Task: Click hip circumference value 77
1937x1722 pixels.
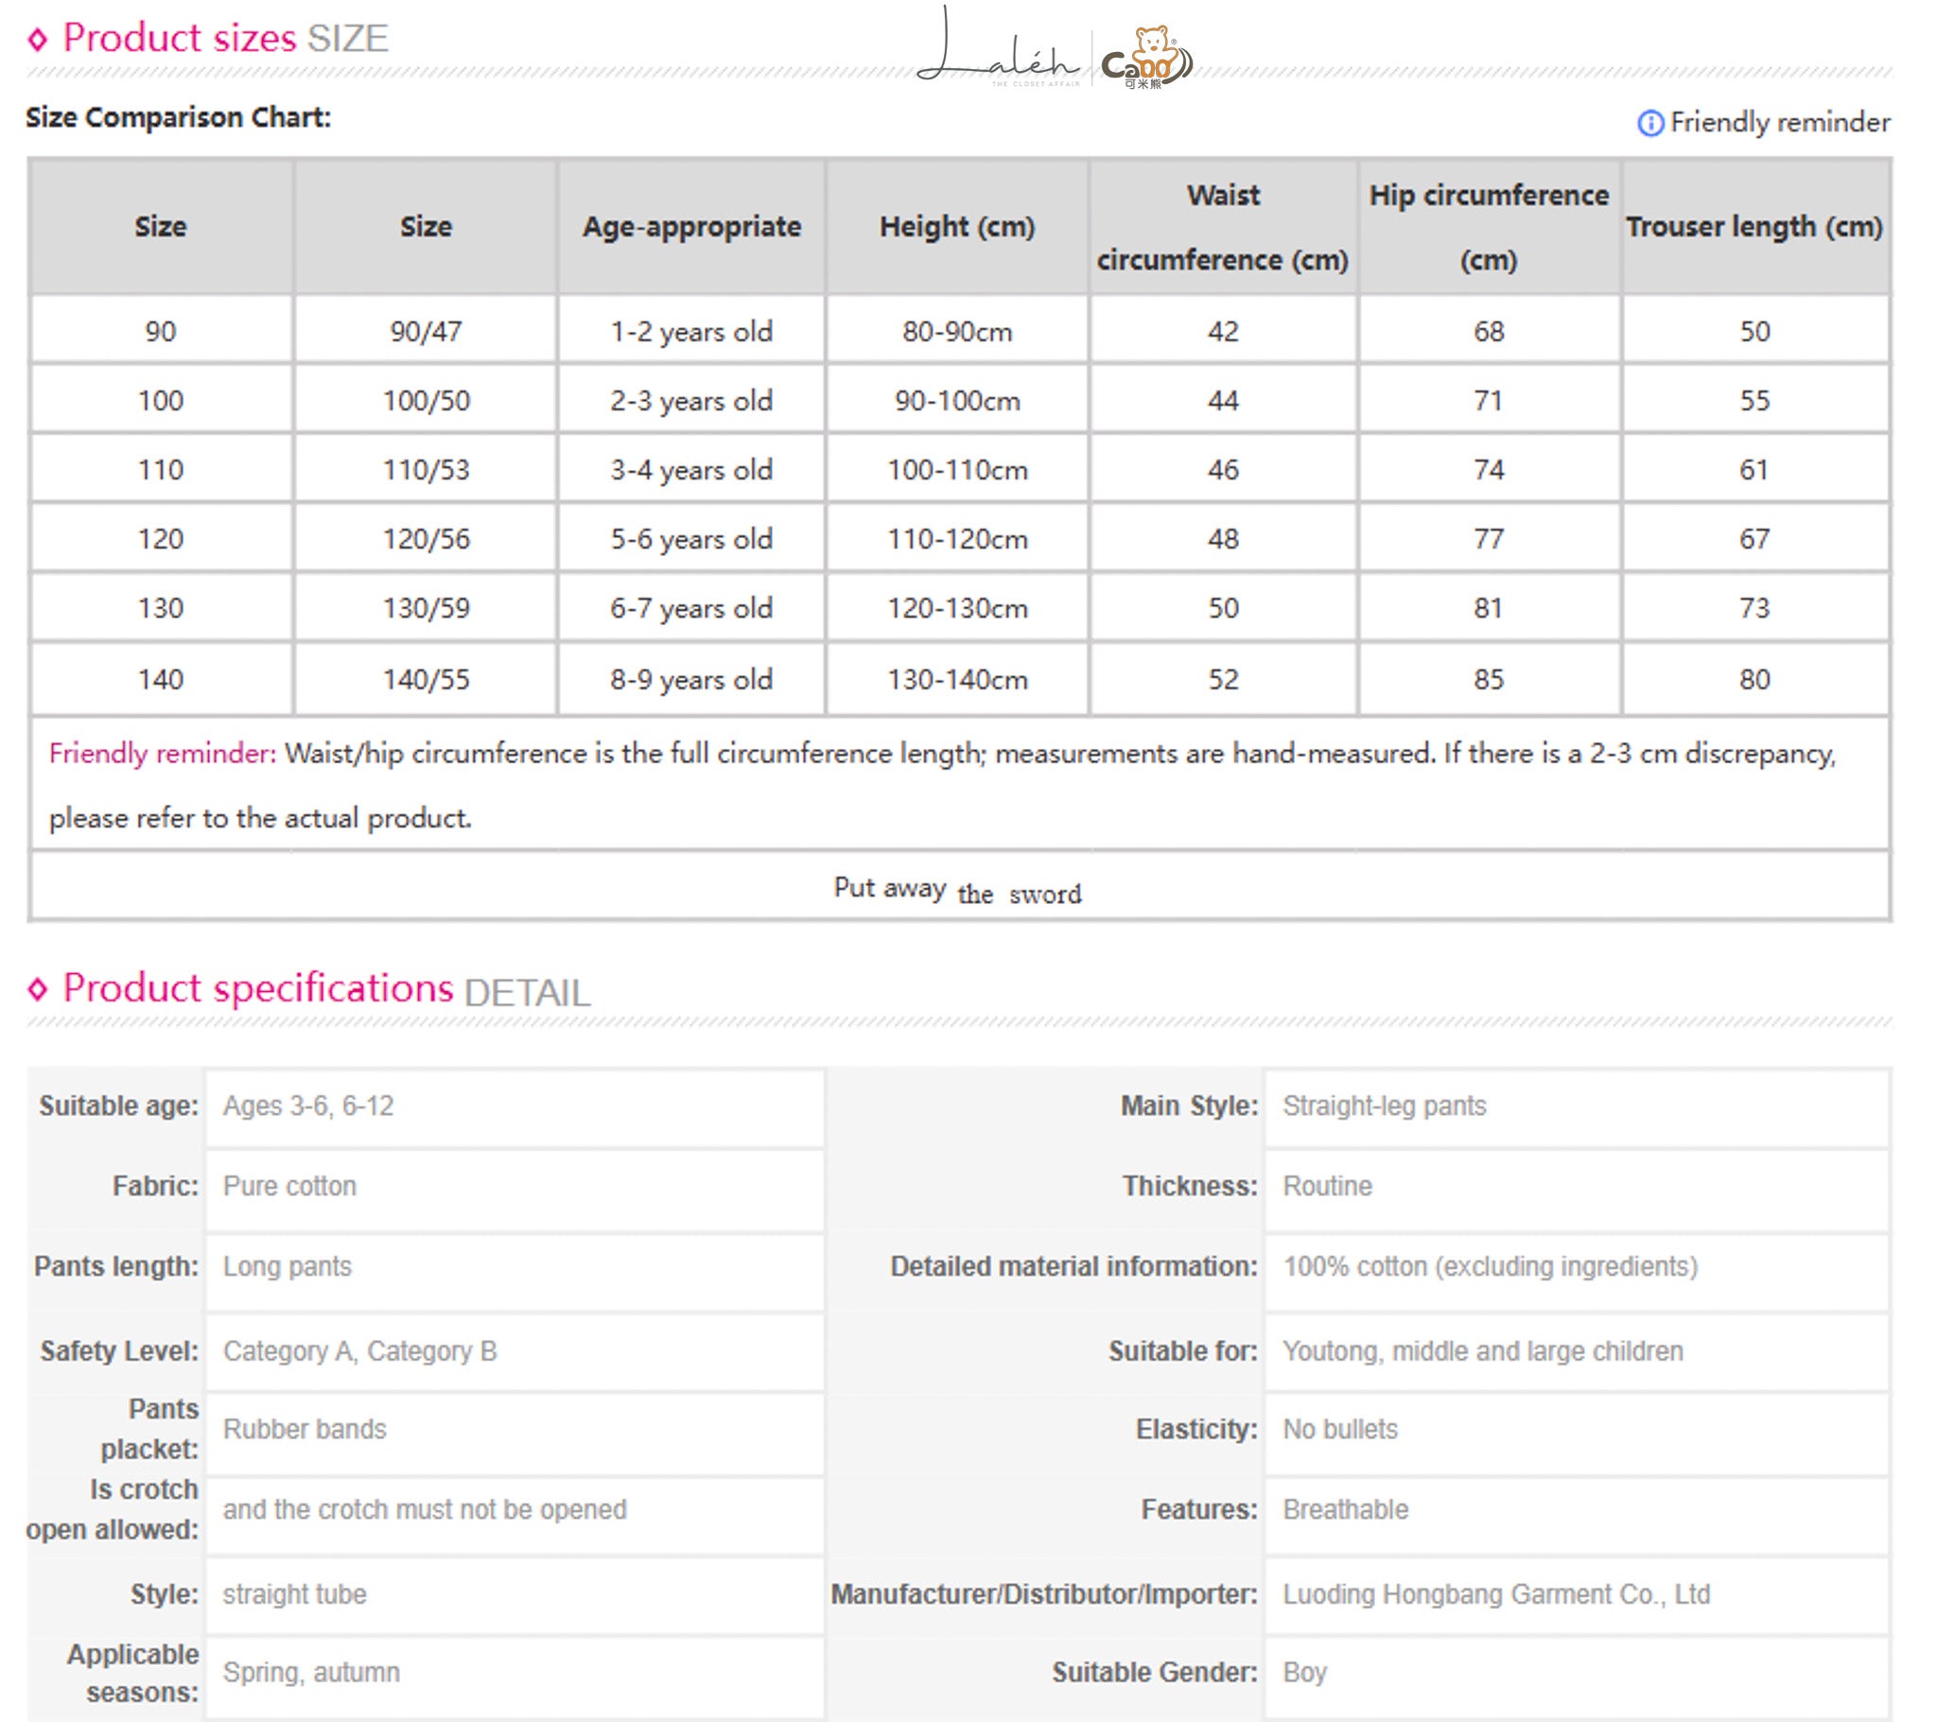Action: pyautogui.click(x=1489, y=539)
